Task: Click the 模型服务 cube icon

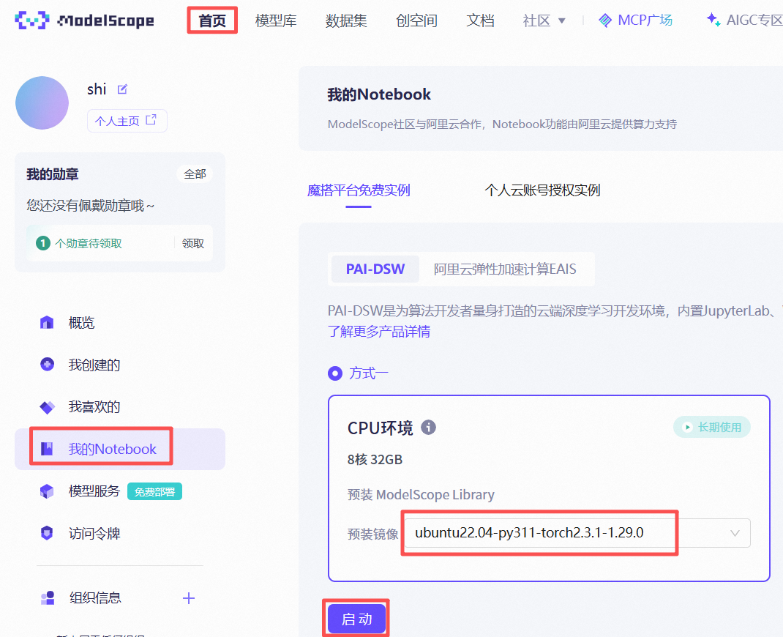Action: coord(47,491)
